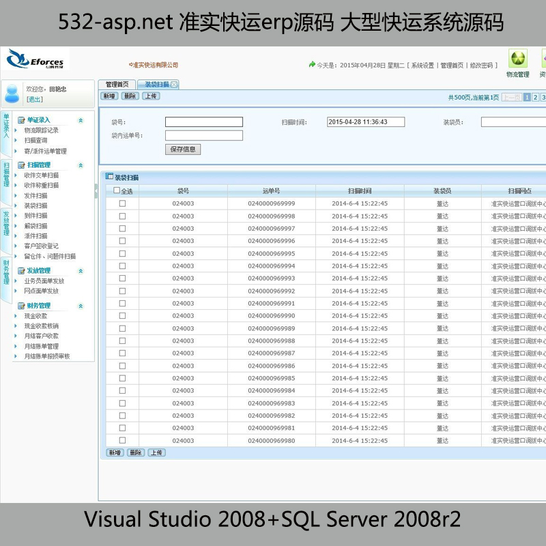This screenshot has height=546, width=546.
Task: Open 月结账单管理 in the sidebar
Action: 42,347
